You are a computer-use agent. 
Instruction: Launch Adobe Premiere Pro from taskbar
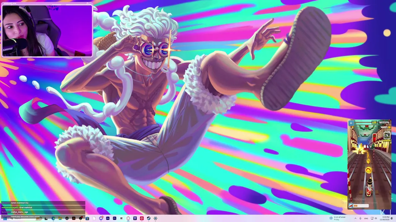pyautogui.click(x=114, y=218)
